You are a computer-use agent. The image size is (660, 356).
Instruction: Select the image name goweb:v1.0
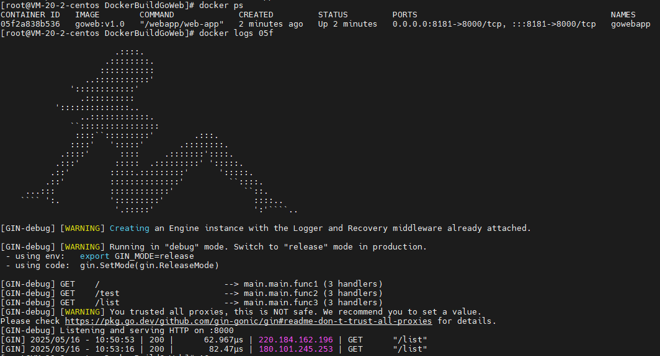100,24
